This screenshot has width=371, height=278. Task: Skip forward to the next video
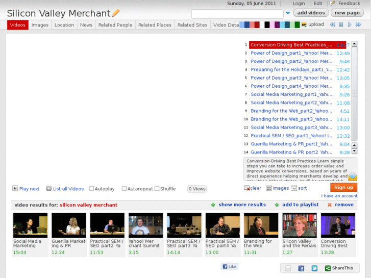pyautogui.click(x=358, y=24)
